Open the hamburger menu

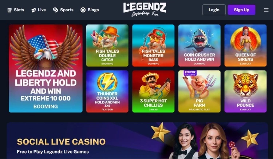click(x=266, y=10)
